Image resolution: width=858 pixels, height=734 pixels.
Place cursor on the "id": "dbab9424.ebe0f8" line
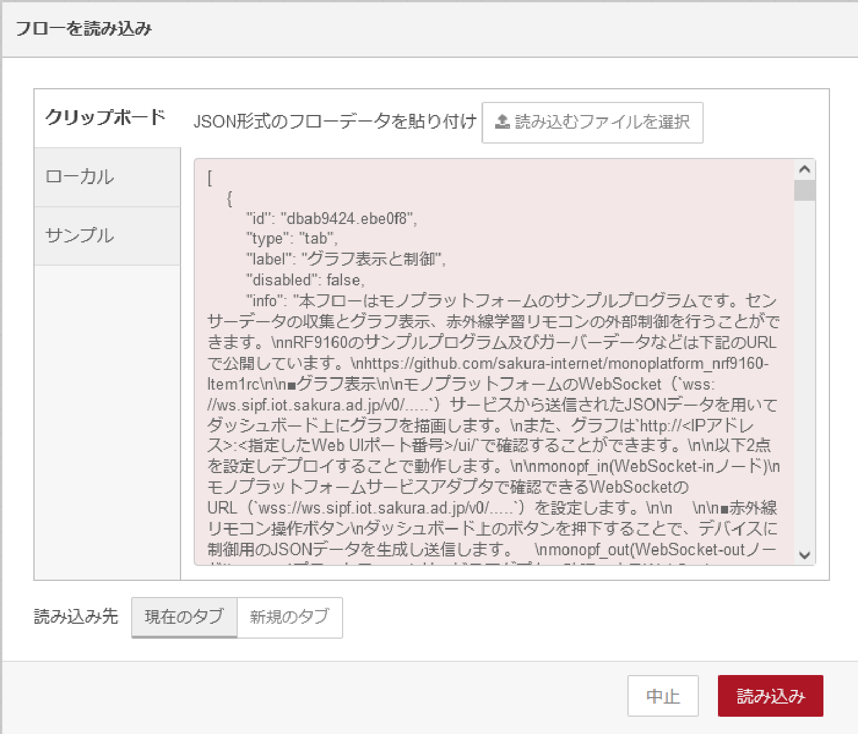click(331, 219)
